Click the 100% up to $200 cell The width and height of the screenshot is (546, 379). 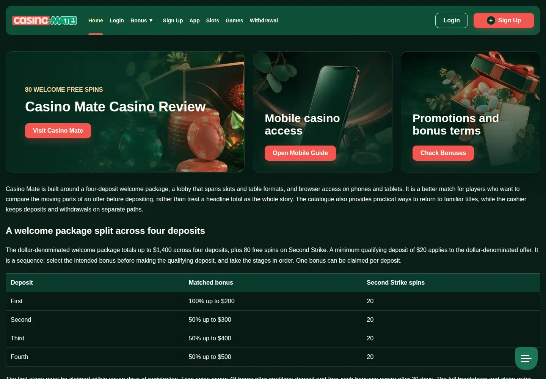coord(273,301)
